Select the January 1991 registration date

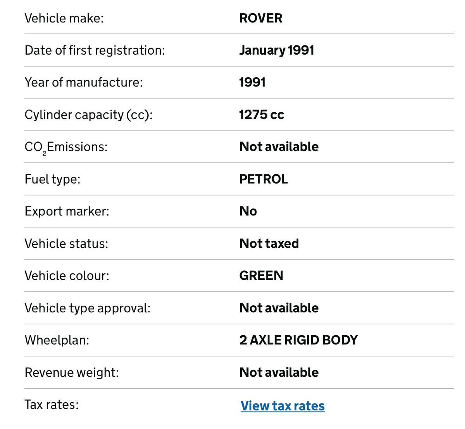point(277,50)
